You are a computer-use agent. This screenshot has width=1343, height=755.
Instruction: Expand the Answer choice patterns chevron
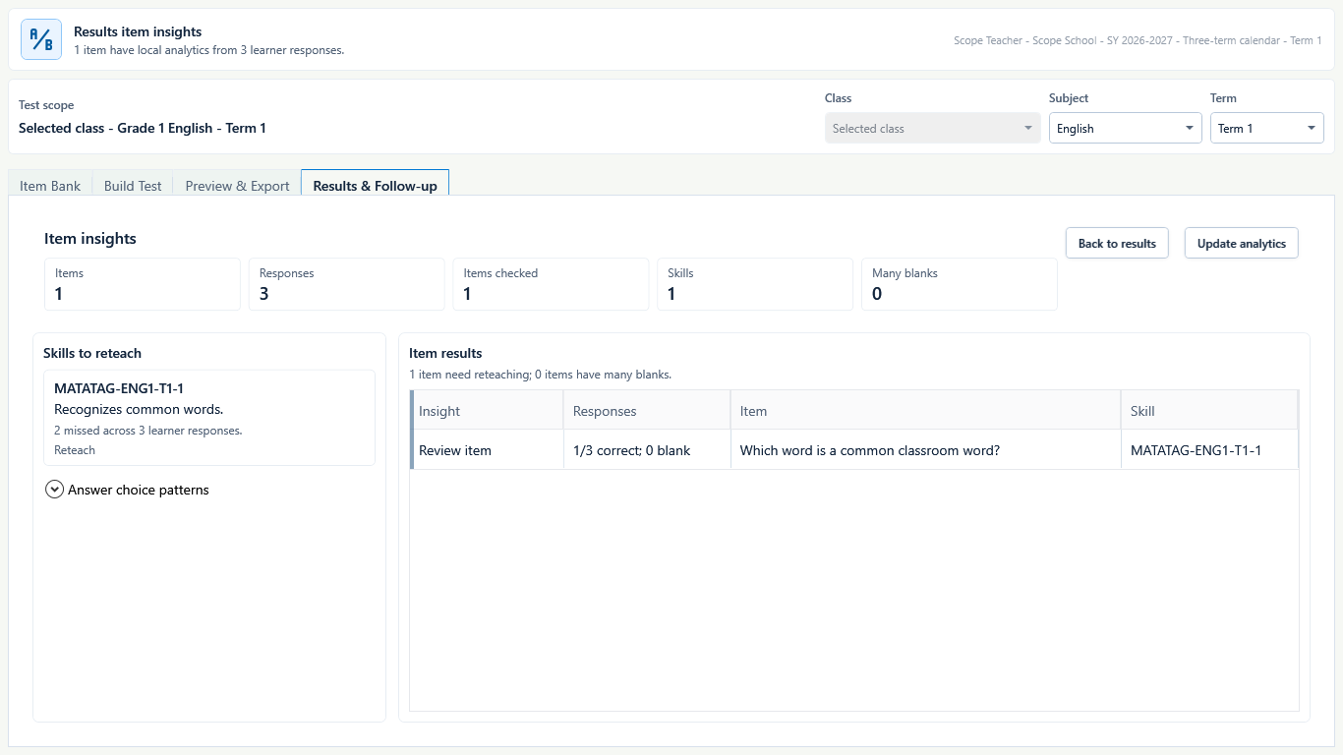[55, 490]
